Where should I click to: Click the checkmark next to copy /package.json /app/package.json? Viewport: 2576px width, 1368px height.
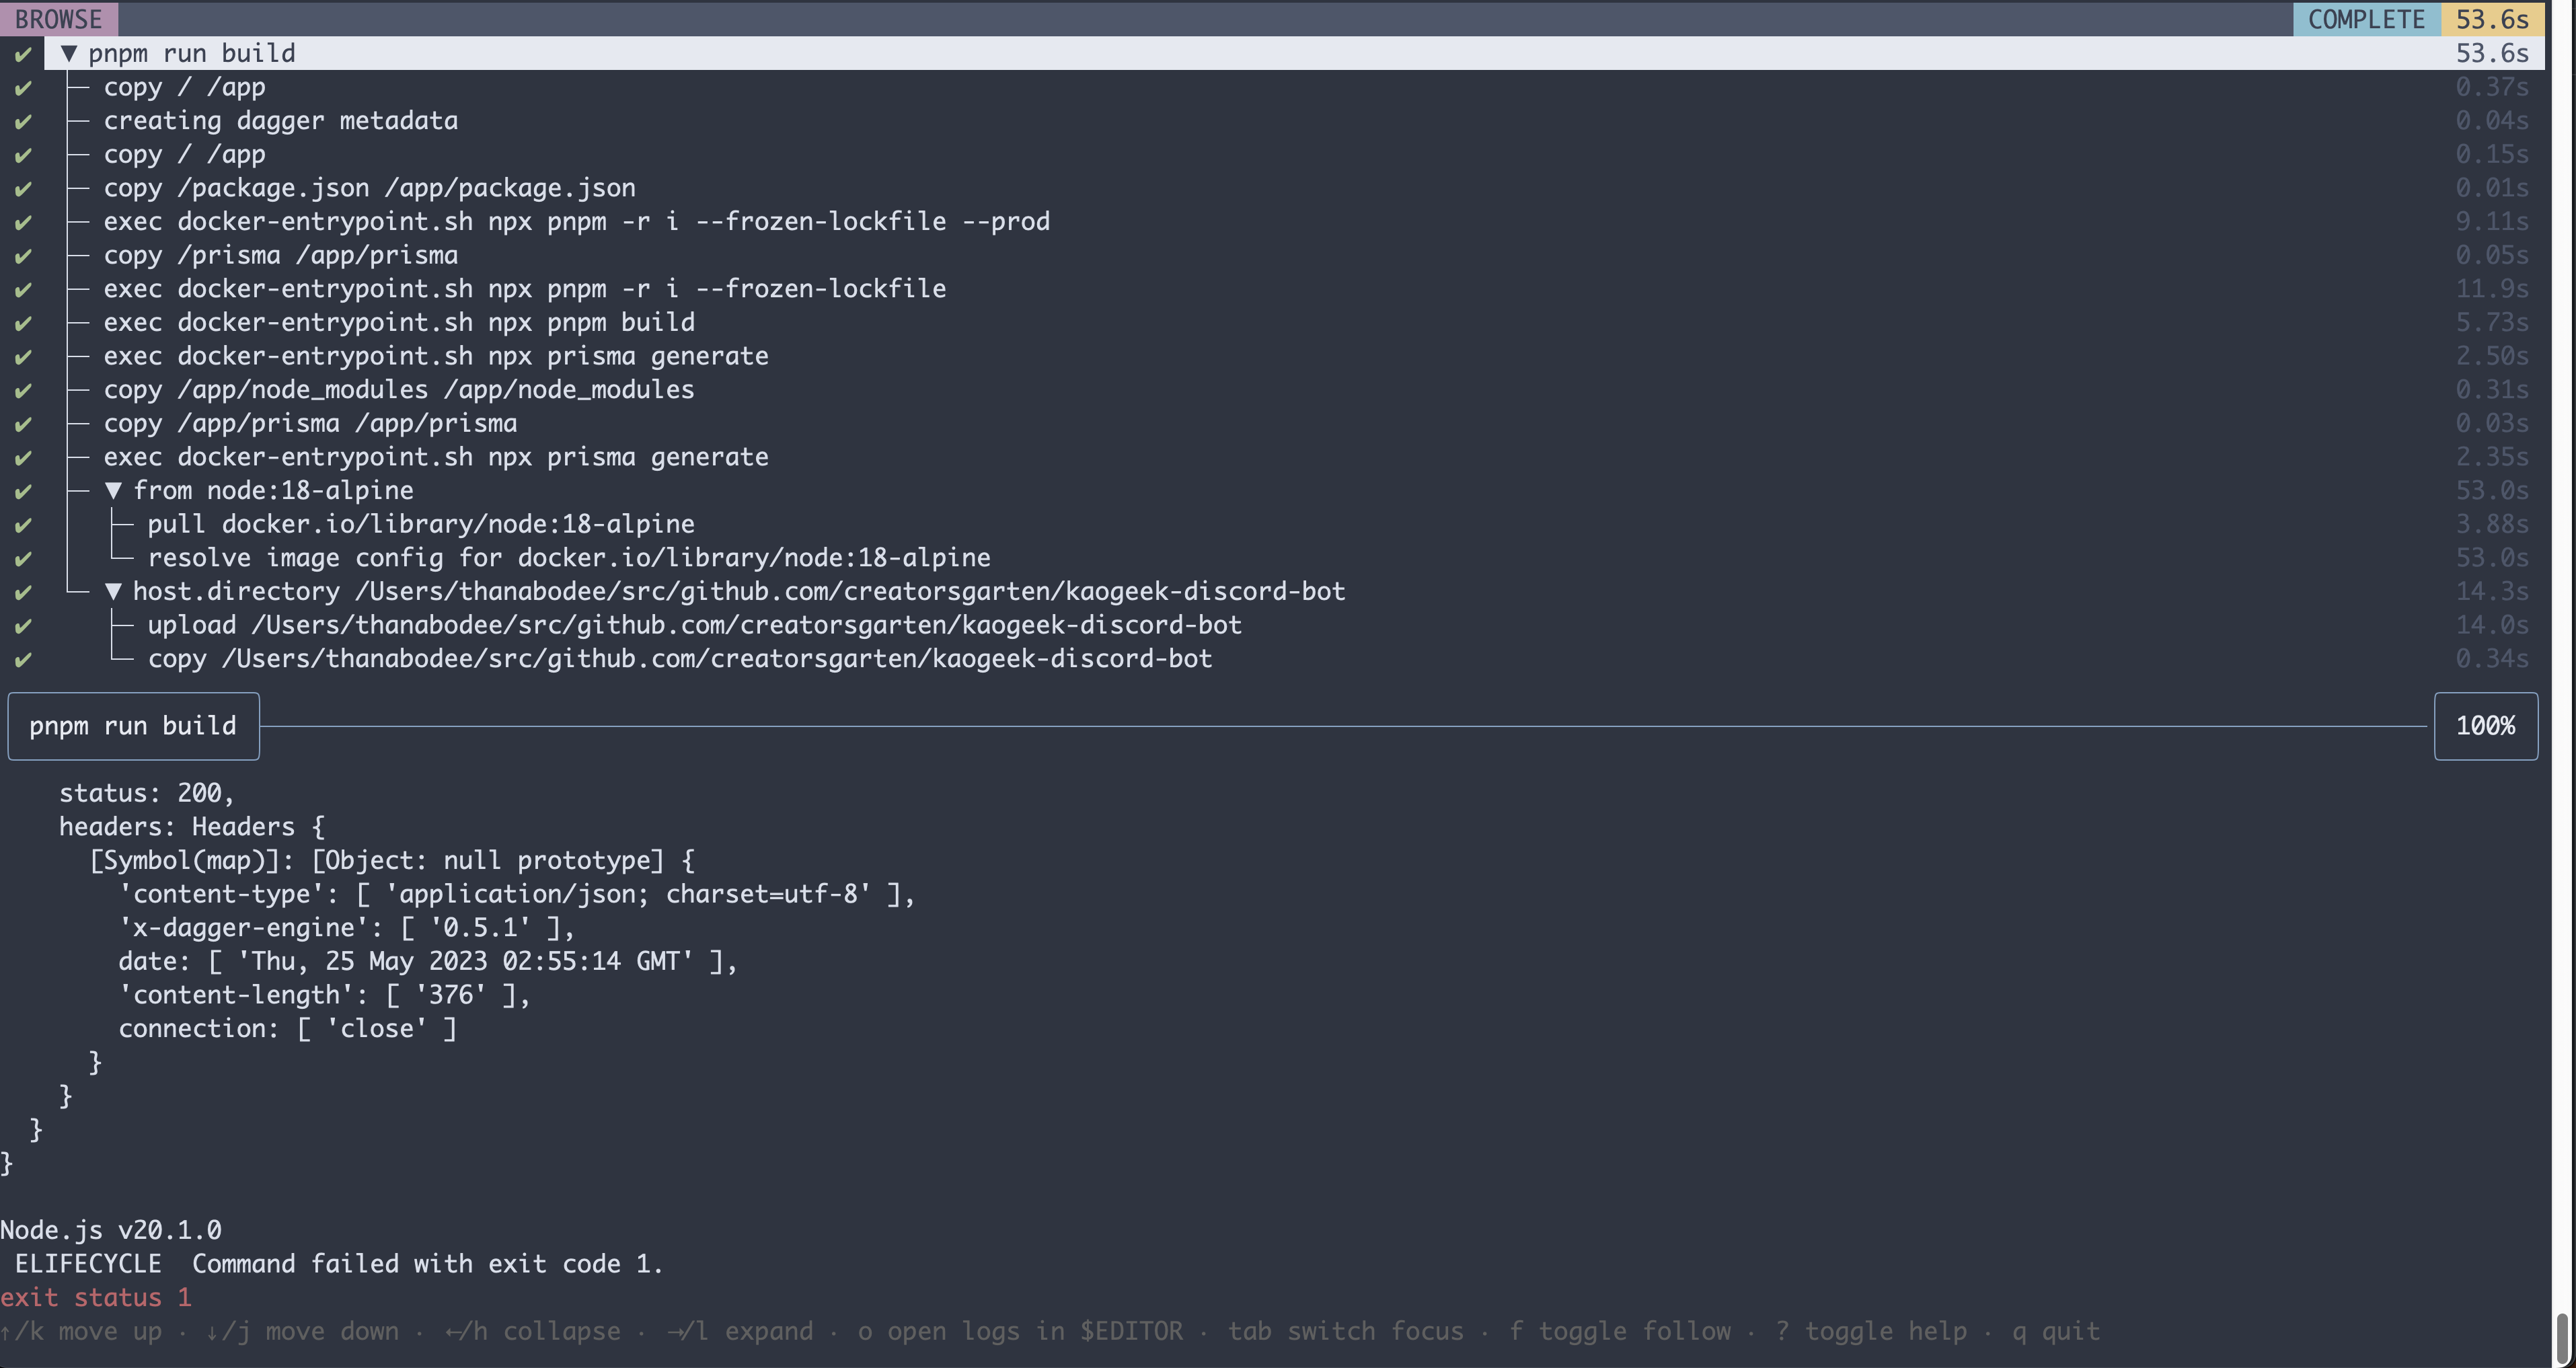coord(22,188)
